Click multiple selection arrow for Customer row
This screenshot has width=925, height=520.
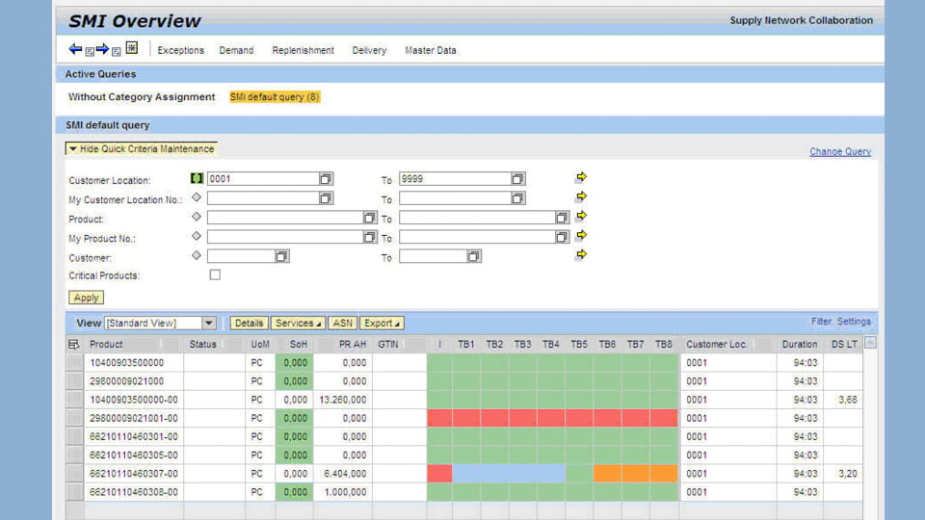pyautogui.click(x=581, y=254)
